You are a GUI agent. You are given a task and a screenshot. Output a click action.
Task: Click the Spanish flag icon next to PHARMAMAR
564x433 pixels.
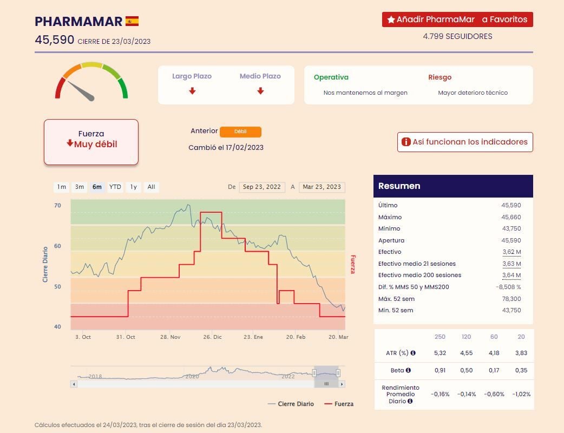coord(132,21)
